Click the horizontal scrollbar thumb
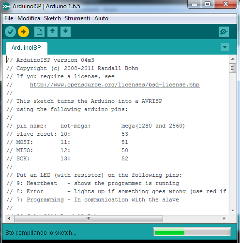 [x=89, y=218]
